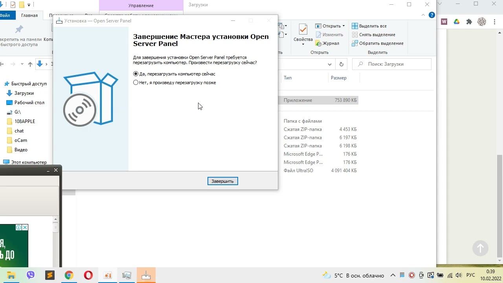The width and height of the screenshot is (503, 283).
Task: Click the pin to quick access icon
Action: pos(19,29)
